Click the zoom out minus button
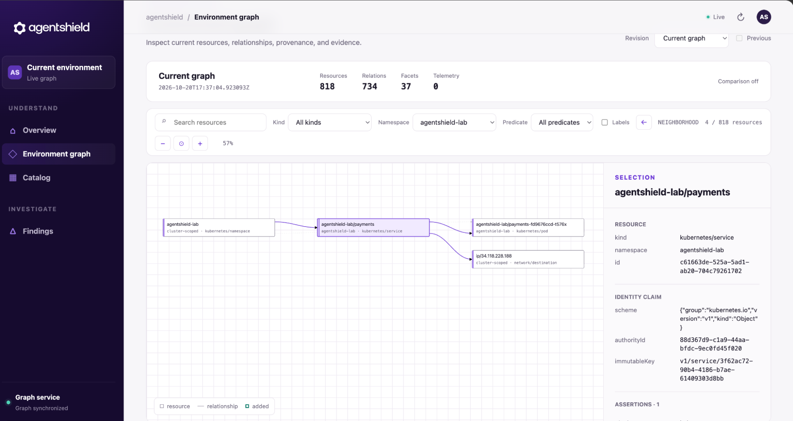Image resolution: width=793 pixels, height=421 pixels. [x=163, y=143]
